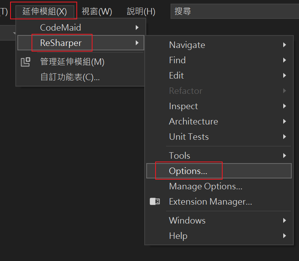Click the 搜尋 search box
This screenshot has height=261, width=299.
[235, 11]
